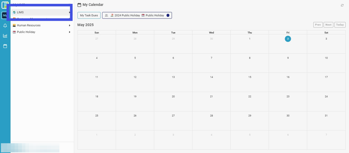Select the date cell 16 on the calendar
This screenshot has height=153, width=349.
click(x=288, y=82)
